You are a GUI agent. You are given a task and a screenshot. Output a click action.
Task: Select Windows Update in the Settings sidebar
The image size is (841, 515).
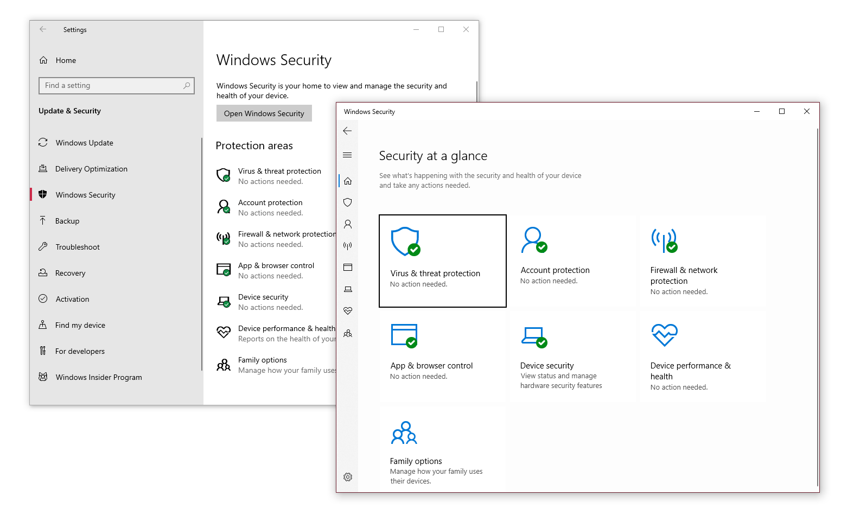tap(84, 142)
